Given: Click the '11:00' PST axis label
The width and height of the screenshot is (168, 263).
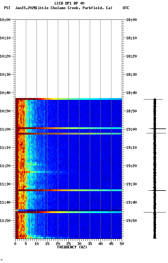Looking at the screenshot, I should click(5, 129).
